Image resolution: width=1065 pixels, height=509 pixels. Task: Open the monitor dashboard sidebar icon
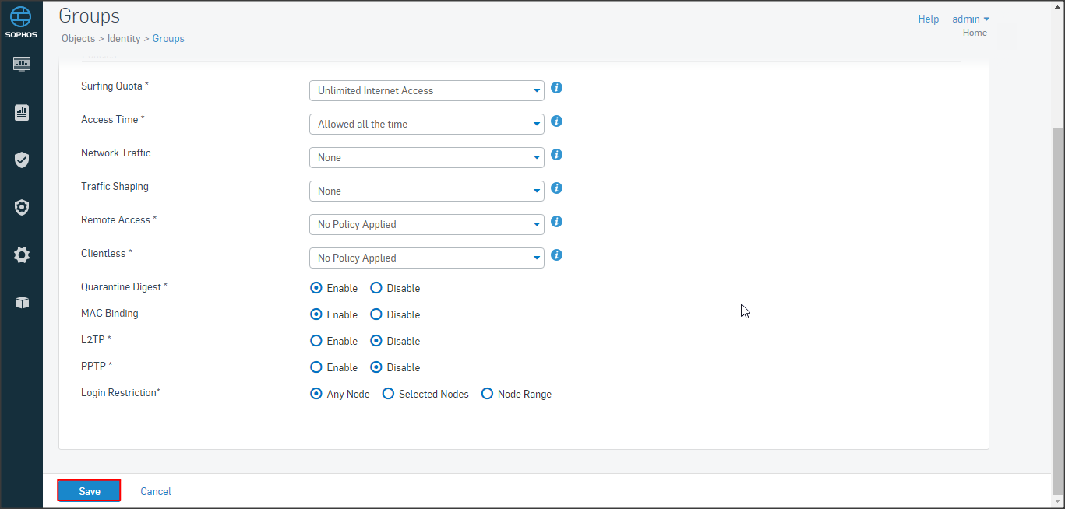(22, 65)
